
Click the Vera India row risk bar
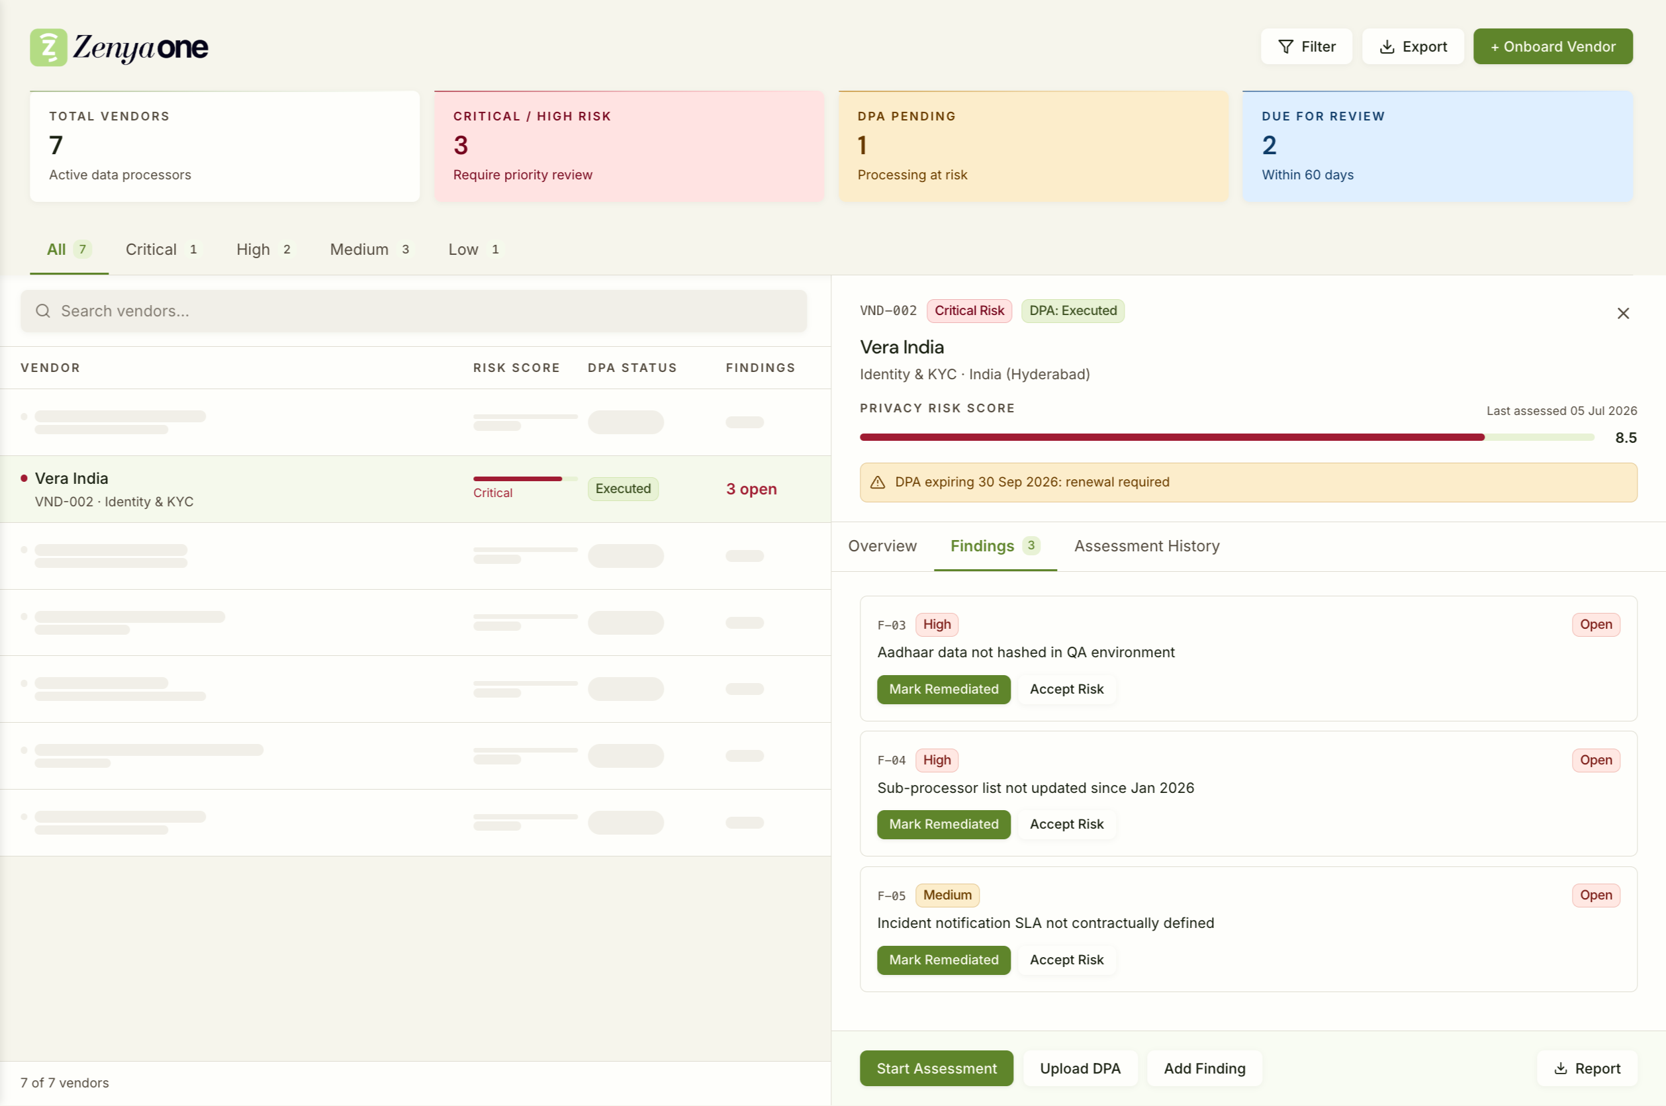click(x=525, y=479)
